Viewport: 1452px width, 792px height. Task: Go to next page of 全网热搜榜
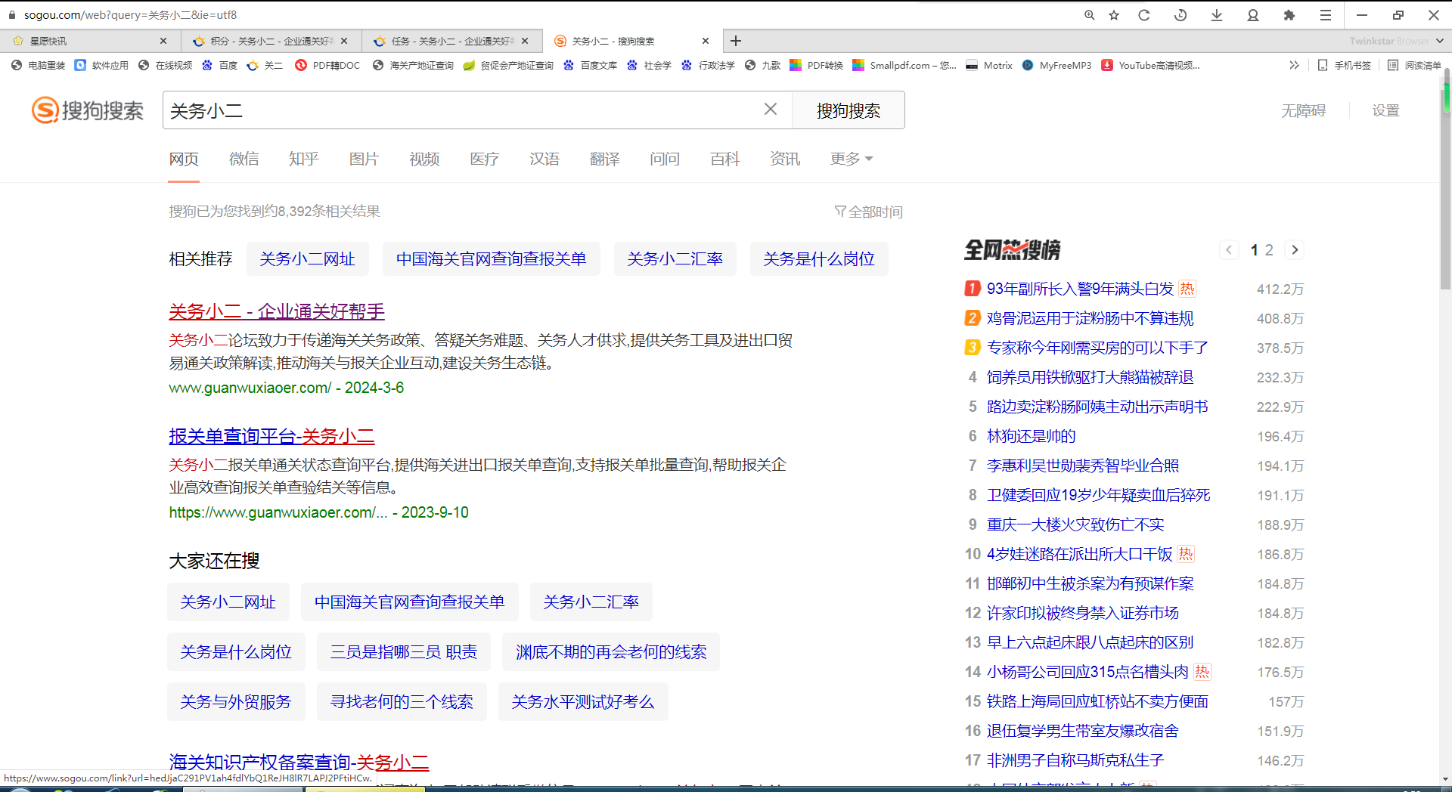[1295, 250]
